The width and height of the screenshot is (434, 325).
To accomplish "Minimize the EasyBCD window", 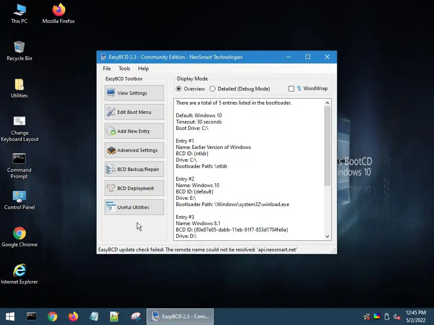I will (288, 57).
